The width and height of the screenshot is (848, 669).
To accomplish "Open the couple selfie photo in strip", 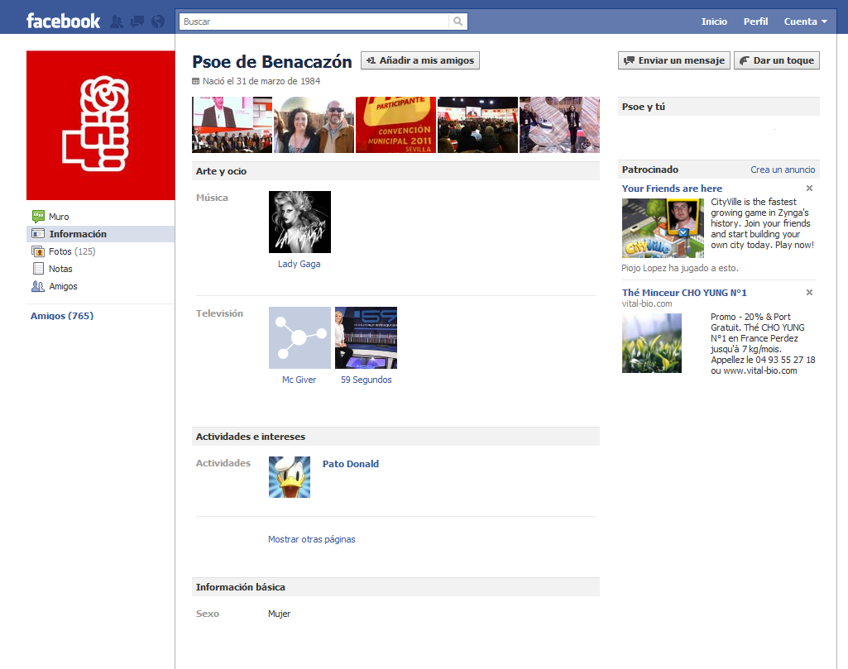I will pyautogui.click(x=314, y=125).
